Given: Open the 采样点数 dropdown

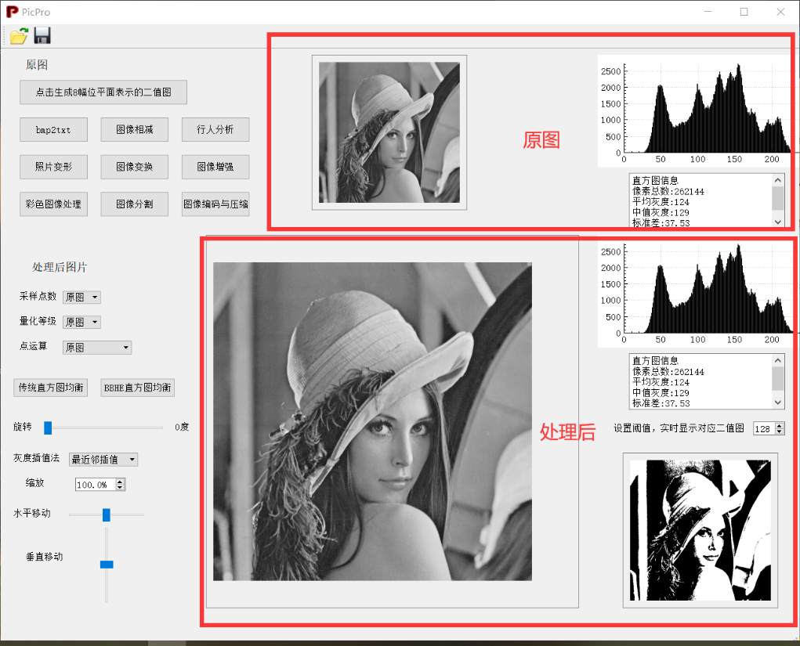Looking at the screenshot, I should click(81, 298).
